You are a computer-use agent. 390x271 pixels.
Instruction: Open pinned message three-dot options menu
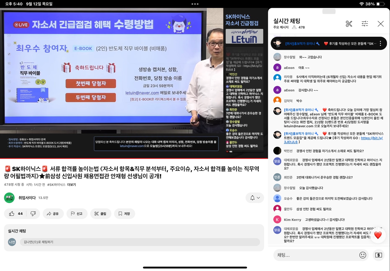(381, 44)
